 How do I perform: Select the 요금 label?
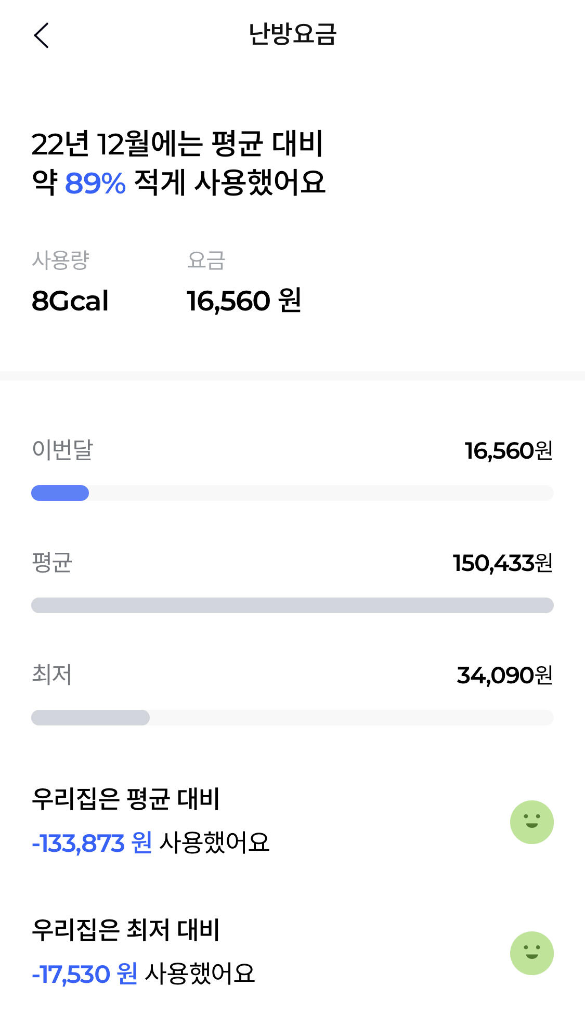click(206, 260)
